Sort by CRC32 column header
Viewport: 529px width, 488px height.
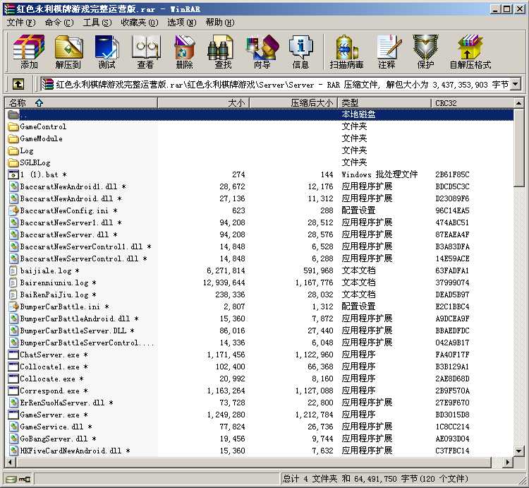click(x=473, y=102)
